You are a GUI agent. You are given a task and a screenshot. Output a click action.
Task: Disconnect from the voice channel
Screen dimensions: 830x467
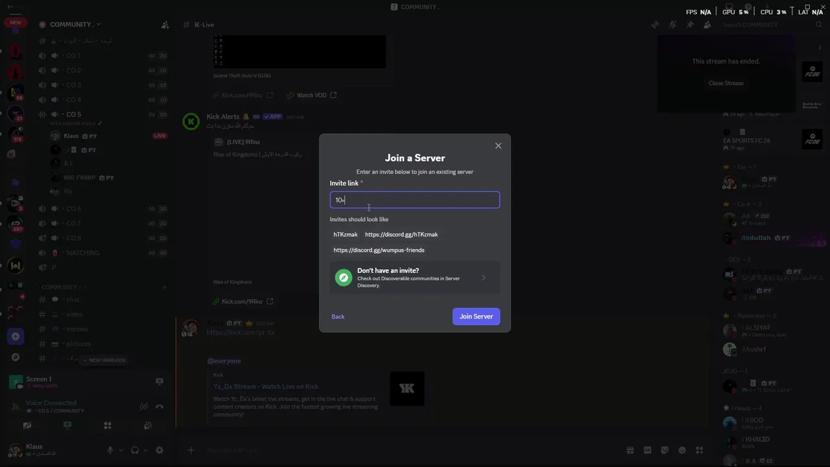tap(160, 407)
